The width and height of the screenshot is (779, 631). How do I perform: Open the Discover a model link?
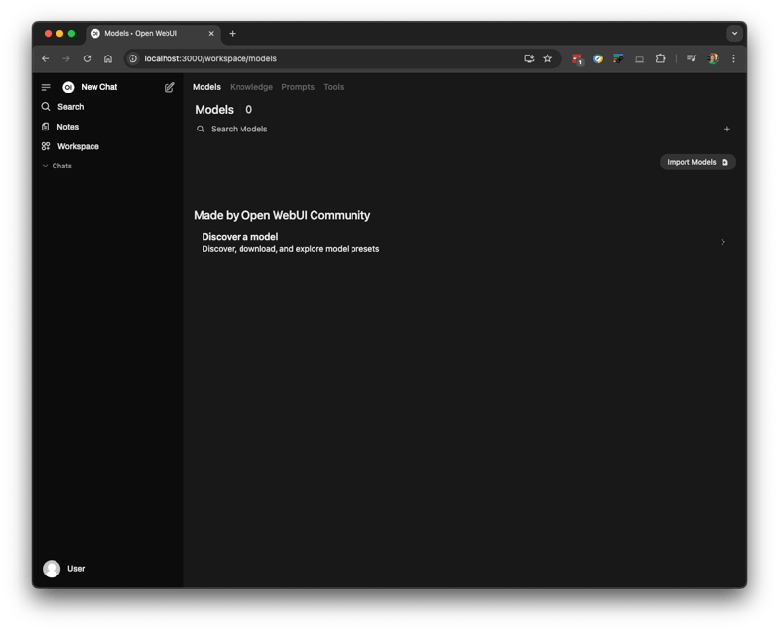[x=463, y=242]
